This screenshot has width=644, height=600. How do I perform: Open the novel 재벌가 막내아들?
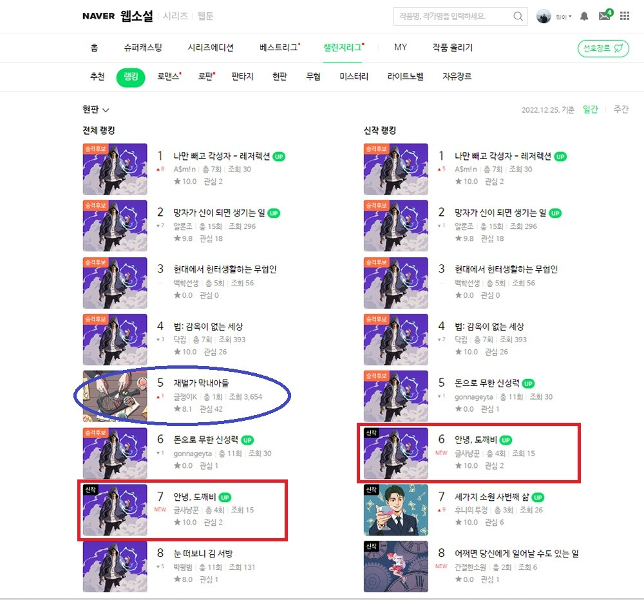[201, 383]
